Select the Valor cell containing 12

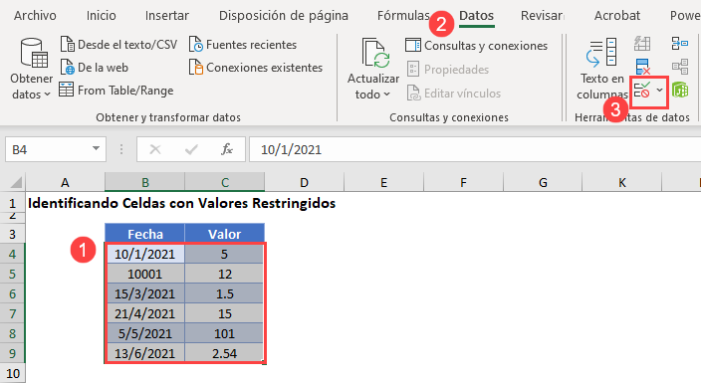point(224,274)
